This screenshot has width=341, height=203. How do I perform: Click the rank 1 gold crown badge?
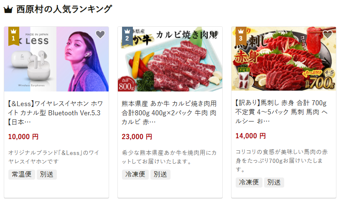[x=14, y=36]
